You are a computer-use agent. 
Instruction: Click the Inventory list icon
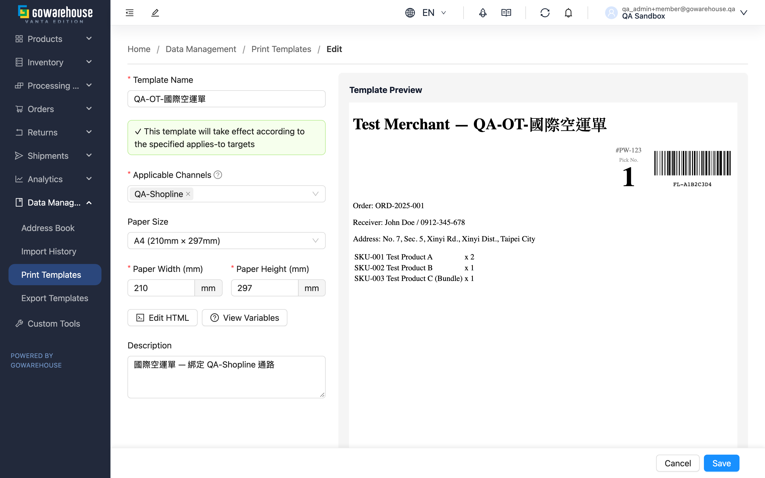(x=19, y=62)
